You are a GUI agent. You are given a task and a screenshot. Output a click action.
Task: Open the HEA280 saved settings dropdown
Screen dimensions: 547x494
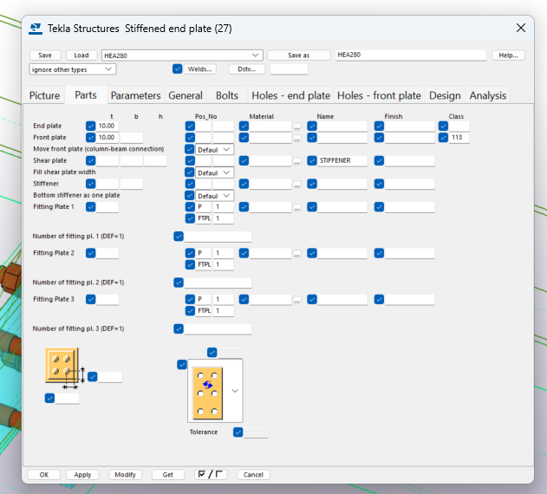point(182,55)
